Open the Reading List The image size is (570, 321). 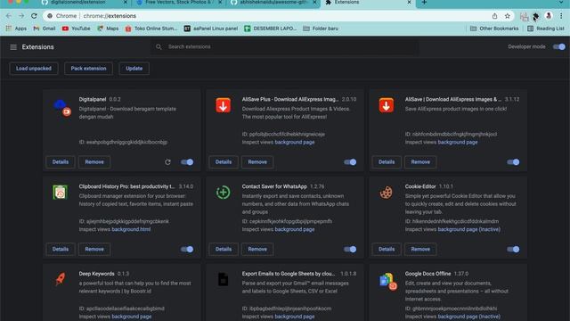pyautogui.click(x=546, y=29)
